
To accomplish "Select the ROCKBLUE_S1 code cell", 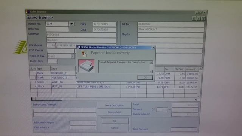I will [x=63, y=73].
